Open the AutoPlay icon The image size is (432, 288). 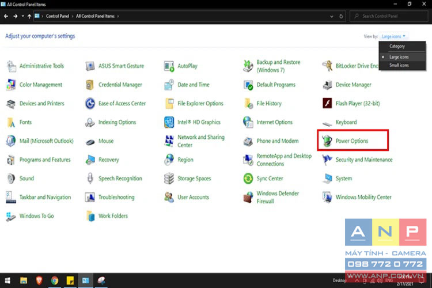pyautogui.click(x=169, y=66)
